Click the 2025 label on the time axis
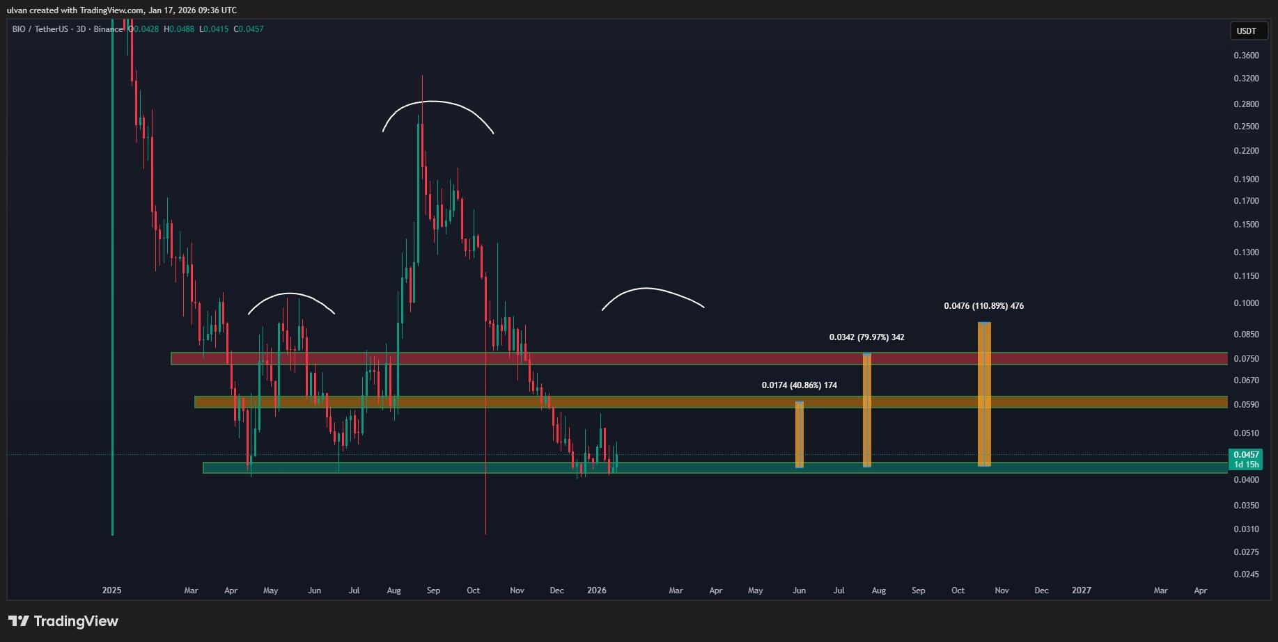Viewport: 1278px width, 642px height. pos(111,591)
